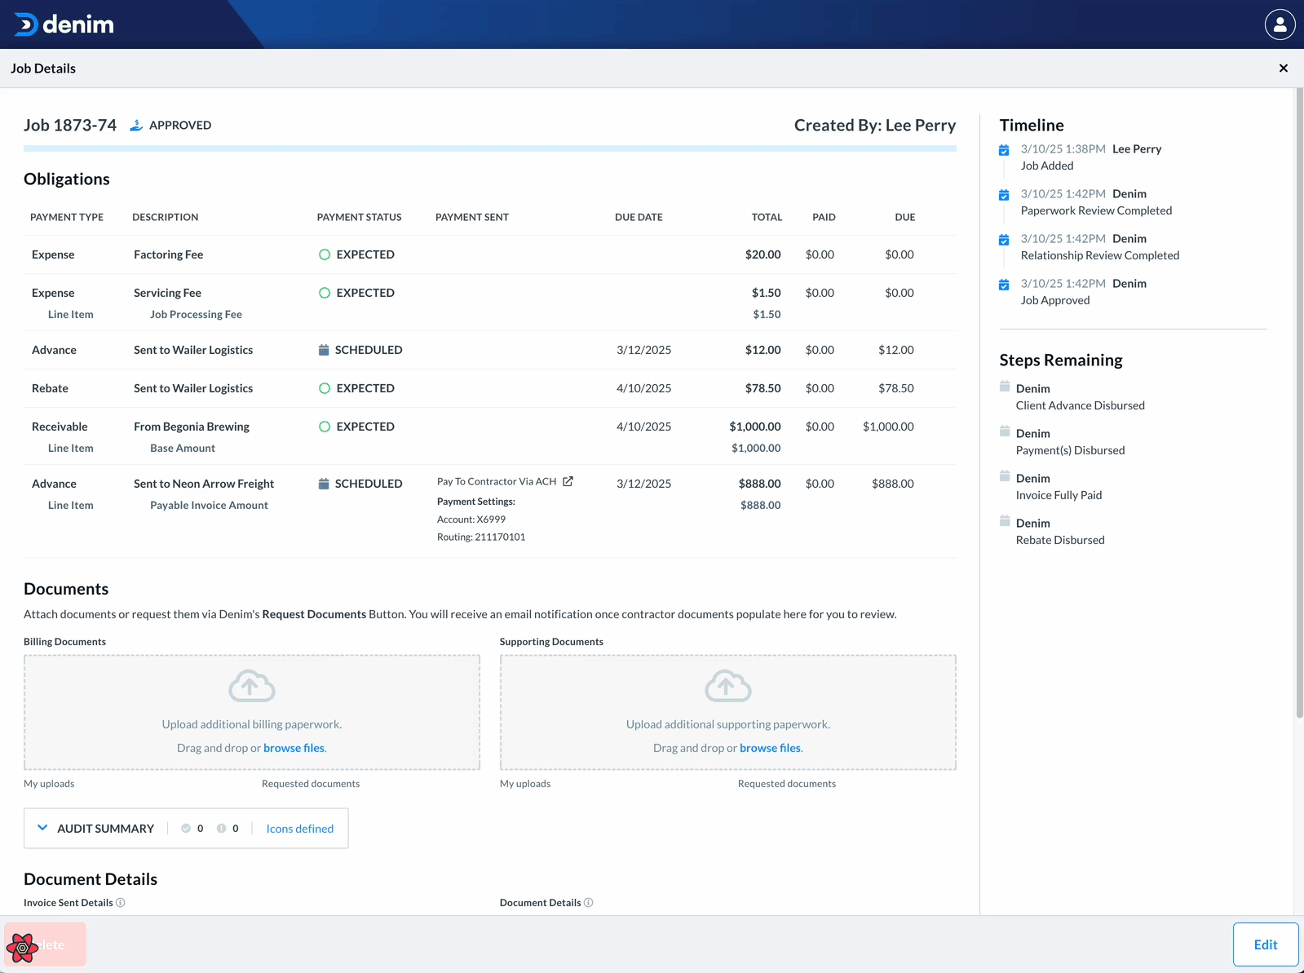Click billing documents cloud upload icon
Viewport: 1304px width, 973px height.
coord(252,686)
